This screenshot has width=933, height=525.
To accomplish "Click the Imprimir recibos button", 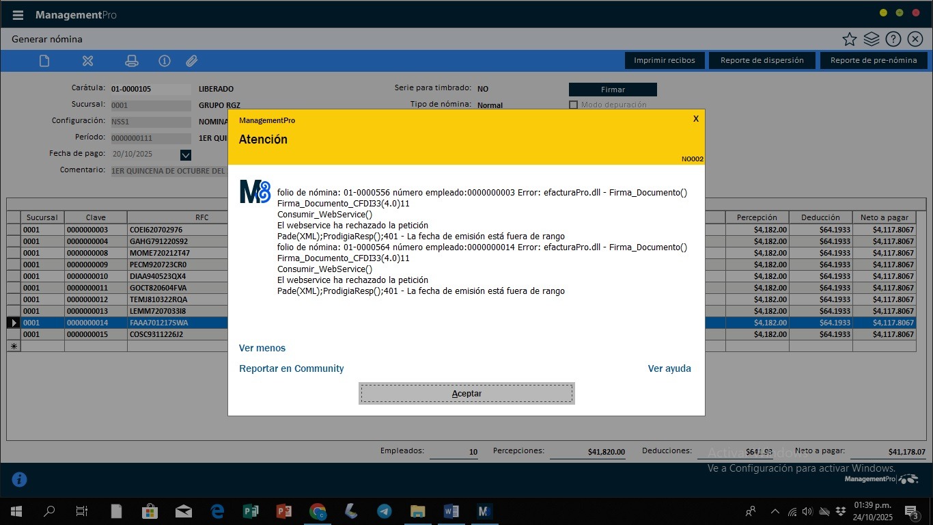I will click(x=664, y=60).
